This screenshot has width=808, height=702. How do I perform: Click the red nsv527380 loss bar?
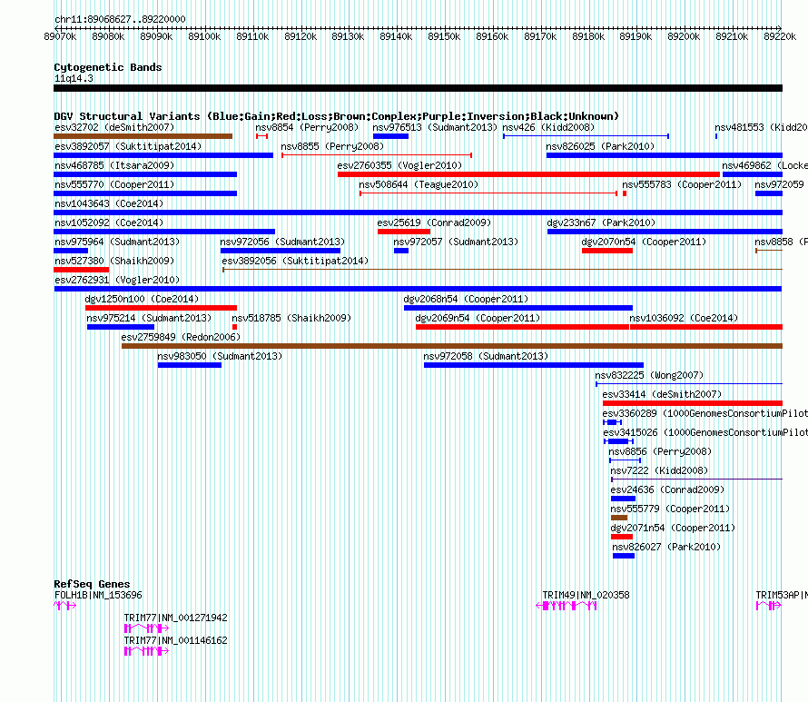(x=82, y=270)
